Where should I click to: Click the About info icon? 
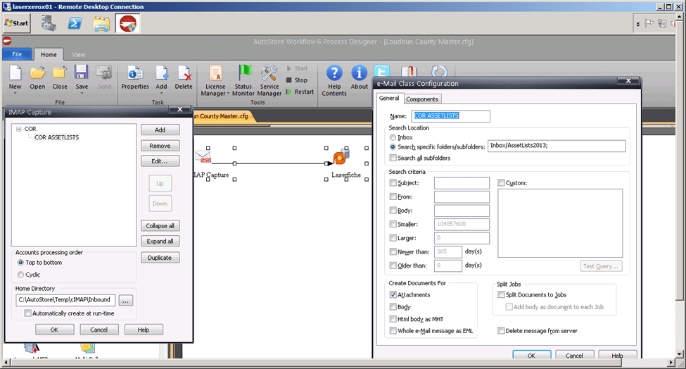pos(360,73)
